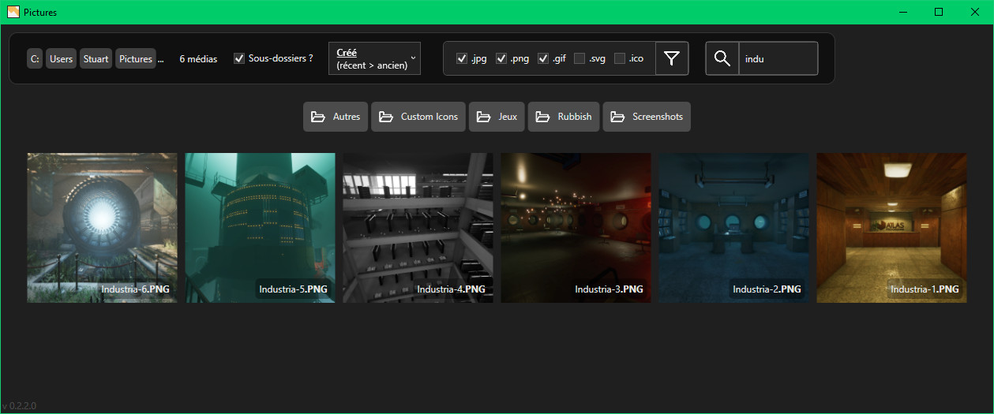Open the Custom Icons subfolder
The image size is (994, 414).
pos(418,117)
